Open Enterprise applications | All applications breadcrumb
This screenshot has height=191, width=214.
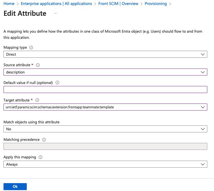pyautogui.click(x=56, y=3)
